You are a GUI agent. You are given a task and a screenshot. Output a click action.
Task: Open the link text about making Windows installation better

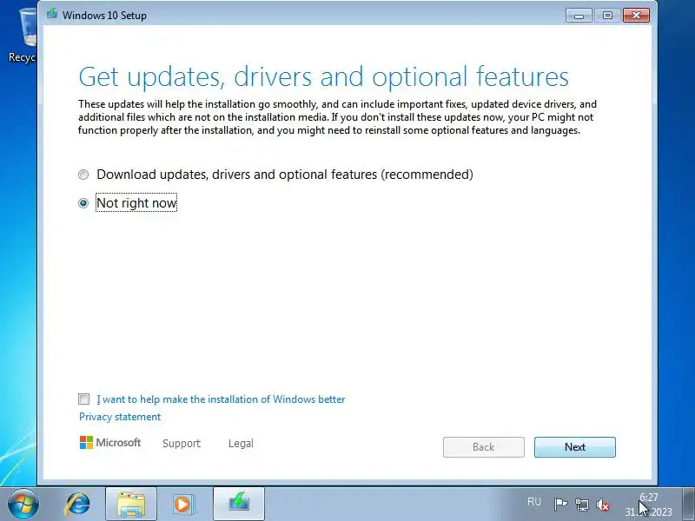click(221, 399)
